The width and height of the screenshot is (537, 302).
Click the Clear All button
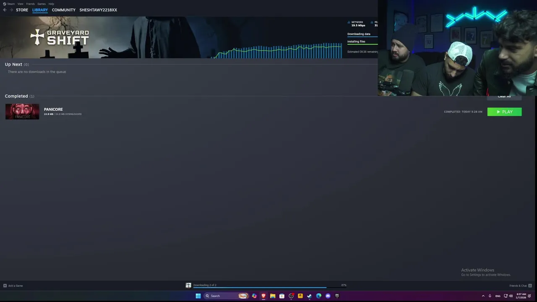click(504, 97)
